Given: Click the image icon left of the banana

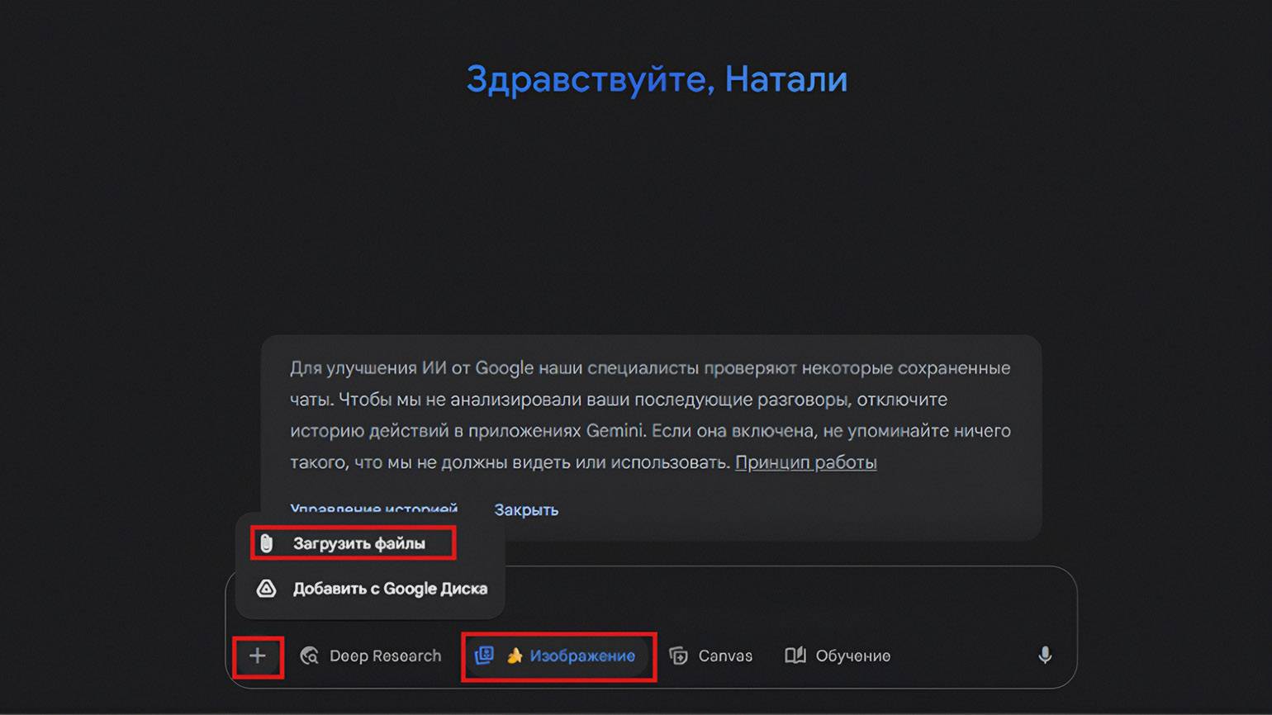Looking at the screenshot, I should click(484, 656).
